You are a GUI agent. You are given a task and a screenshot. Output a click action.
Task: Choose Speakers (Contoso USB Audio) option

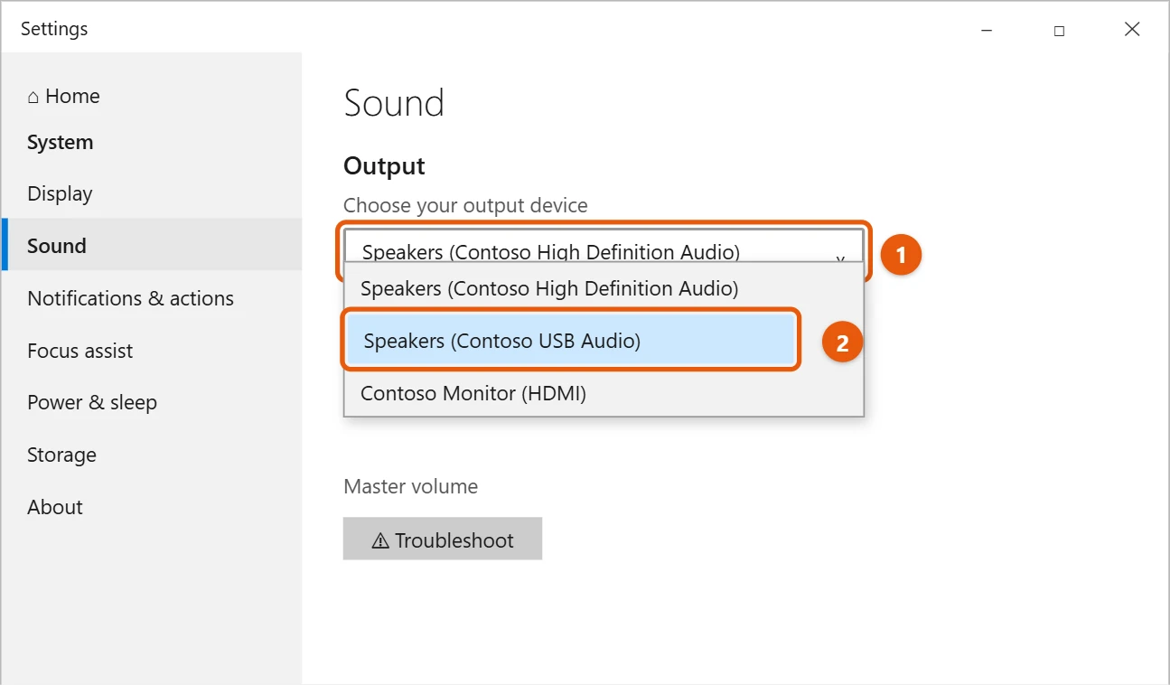571,341
